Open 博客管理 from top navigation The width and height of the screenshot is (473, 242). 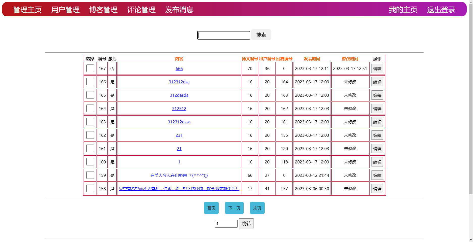(103, 10)
